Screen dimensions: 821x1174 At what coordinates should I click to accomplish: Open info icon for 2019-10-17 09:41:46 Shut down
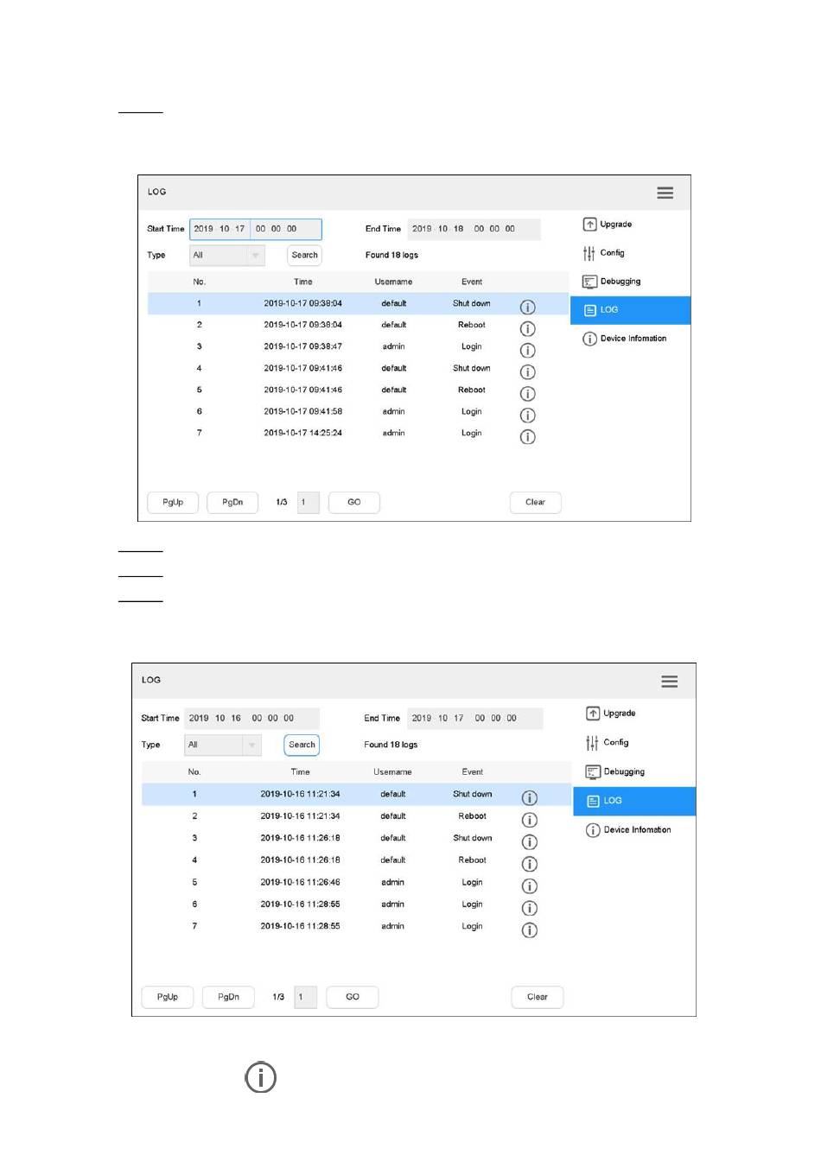point(527,372)
